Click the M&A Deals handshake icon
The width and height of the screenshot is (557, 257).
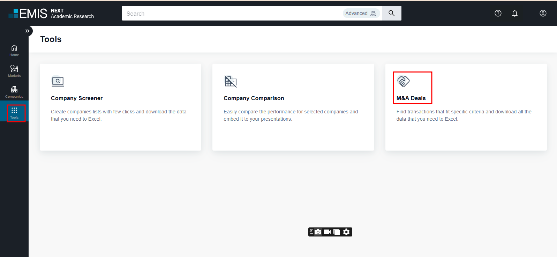pos(404,81)
